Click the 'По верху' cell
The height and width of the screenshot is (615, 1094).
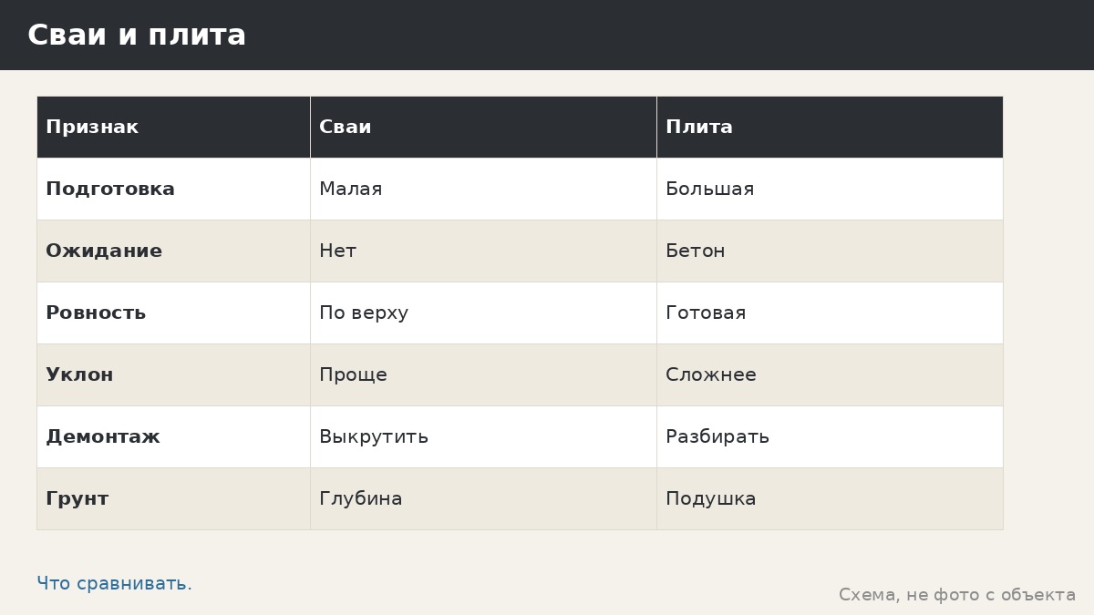click(x=483, y=313)
